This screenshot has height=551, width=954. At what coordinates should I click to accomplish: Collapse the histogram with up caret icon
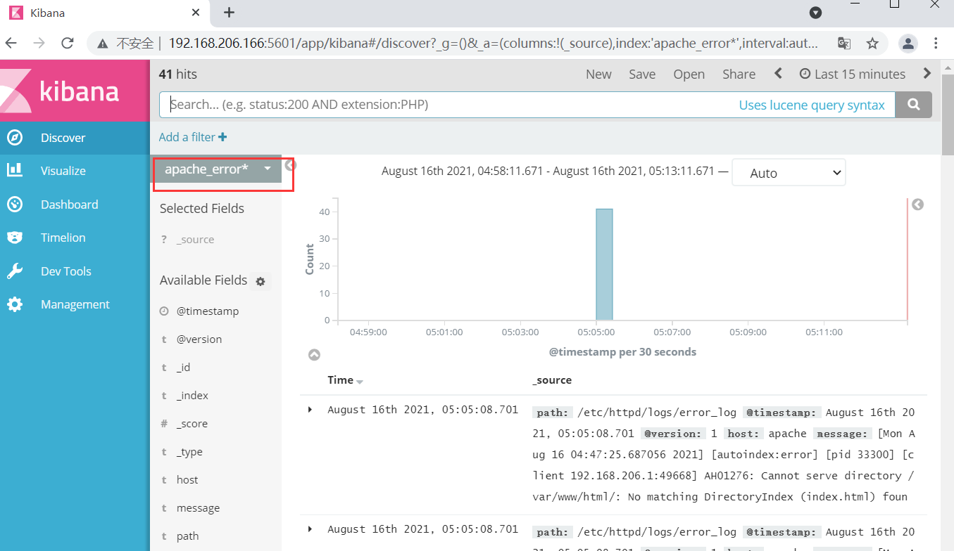315,355
